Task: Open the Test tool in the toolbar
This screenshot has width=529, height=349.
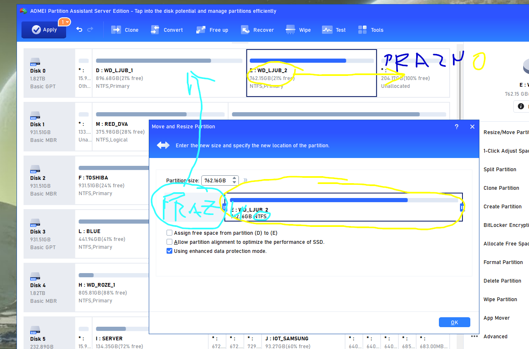Action: pos(334,30)
